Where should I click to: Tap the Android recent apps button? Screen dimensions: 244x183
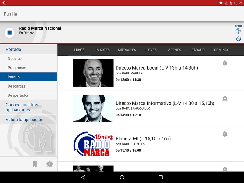161,177
